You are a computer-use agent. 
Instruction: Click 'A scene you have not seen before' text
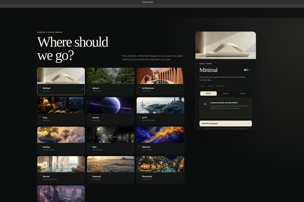[x=224, y=103]
